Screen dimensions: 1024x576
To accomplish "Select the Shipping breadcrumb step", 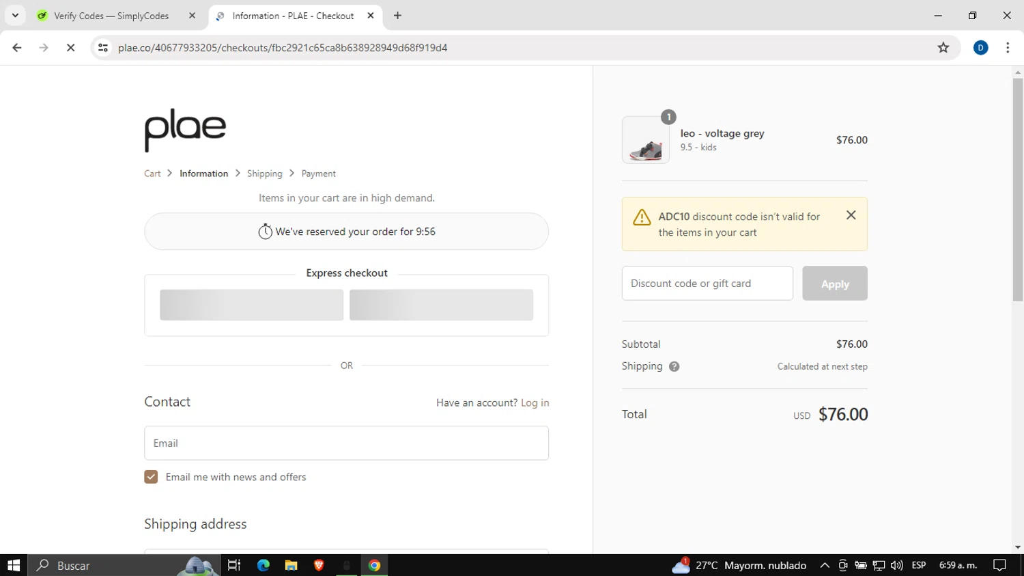I will (264, 174).
